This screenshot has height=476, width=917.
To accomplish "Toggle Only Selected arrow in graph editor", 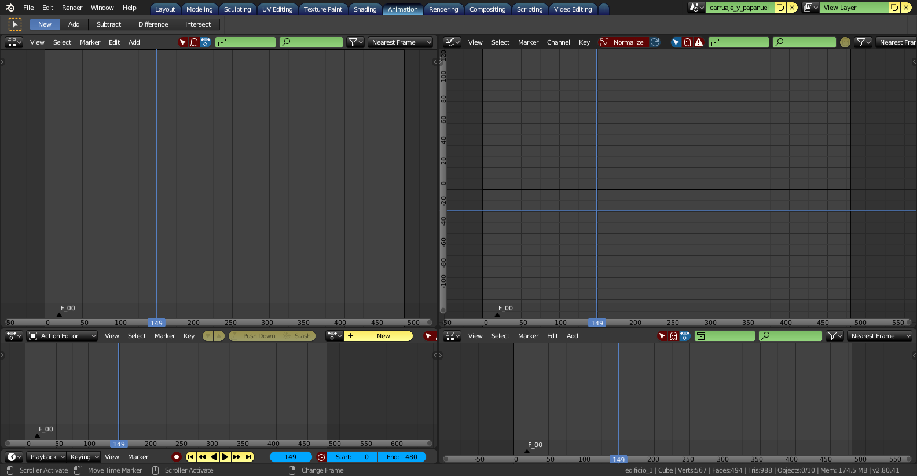I will pyautogui.click(x=676, y=42).
